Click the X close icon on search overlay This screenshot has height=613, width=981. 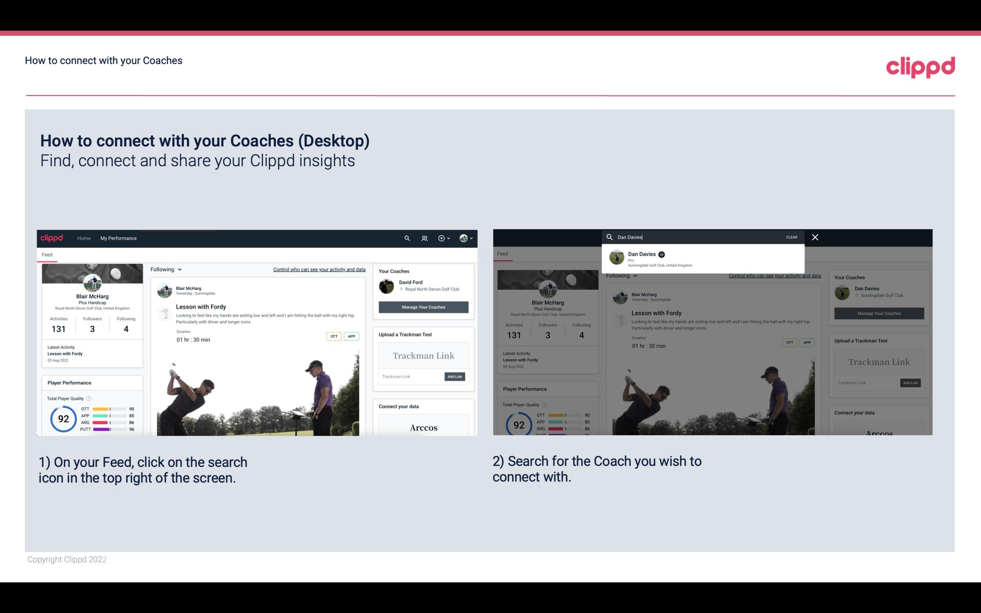pos(814,236)
